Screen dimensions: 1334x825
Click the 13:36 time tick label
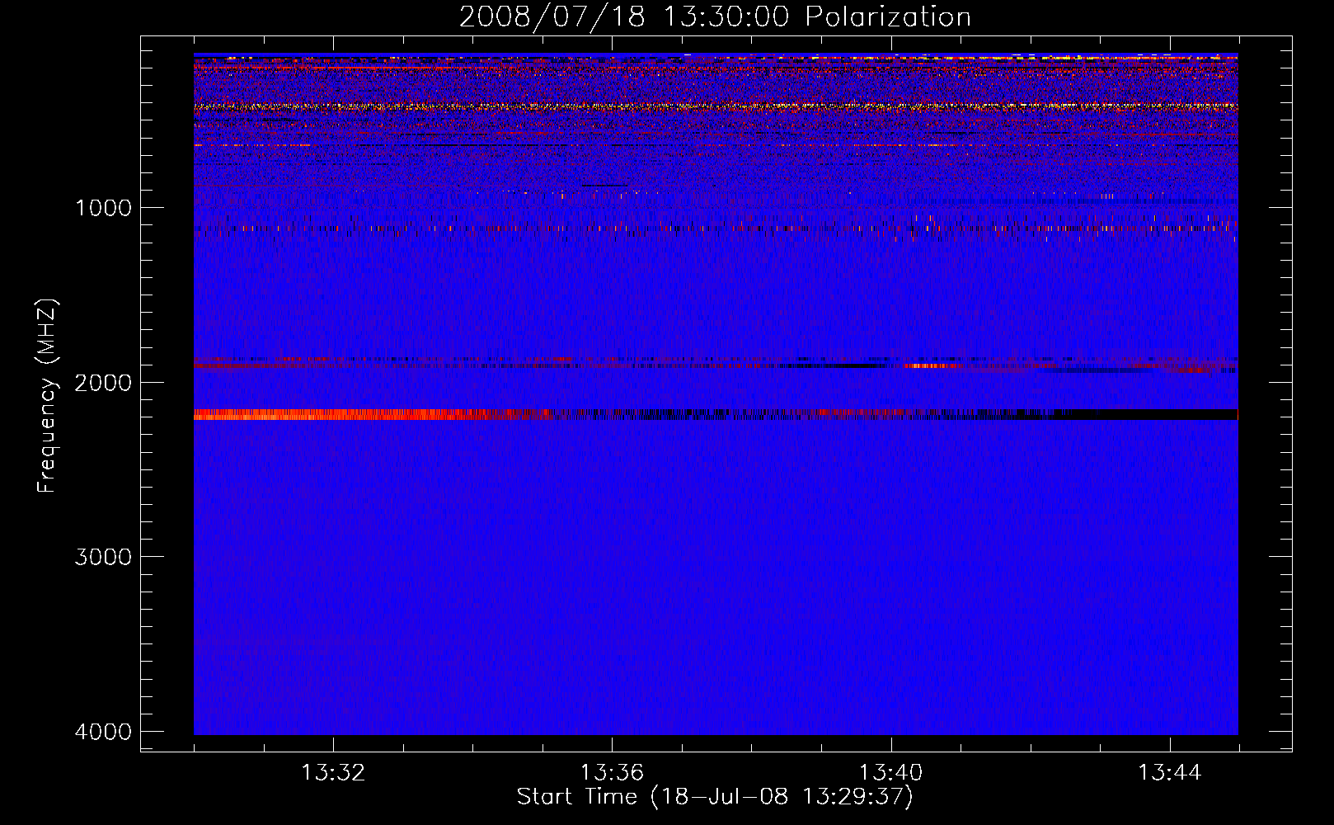pos(612,773)
